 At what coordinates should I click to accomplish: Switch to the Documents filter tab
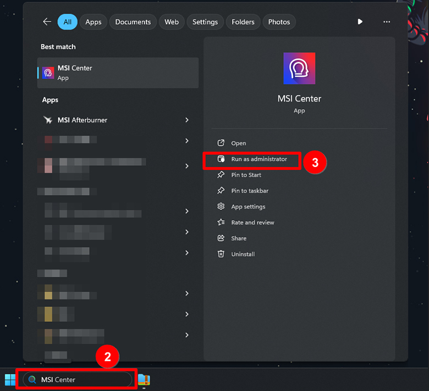pos(133,22)
